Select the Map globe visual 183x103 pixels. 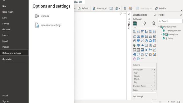134,45
